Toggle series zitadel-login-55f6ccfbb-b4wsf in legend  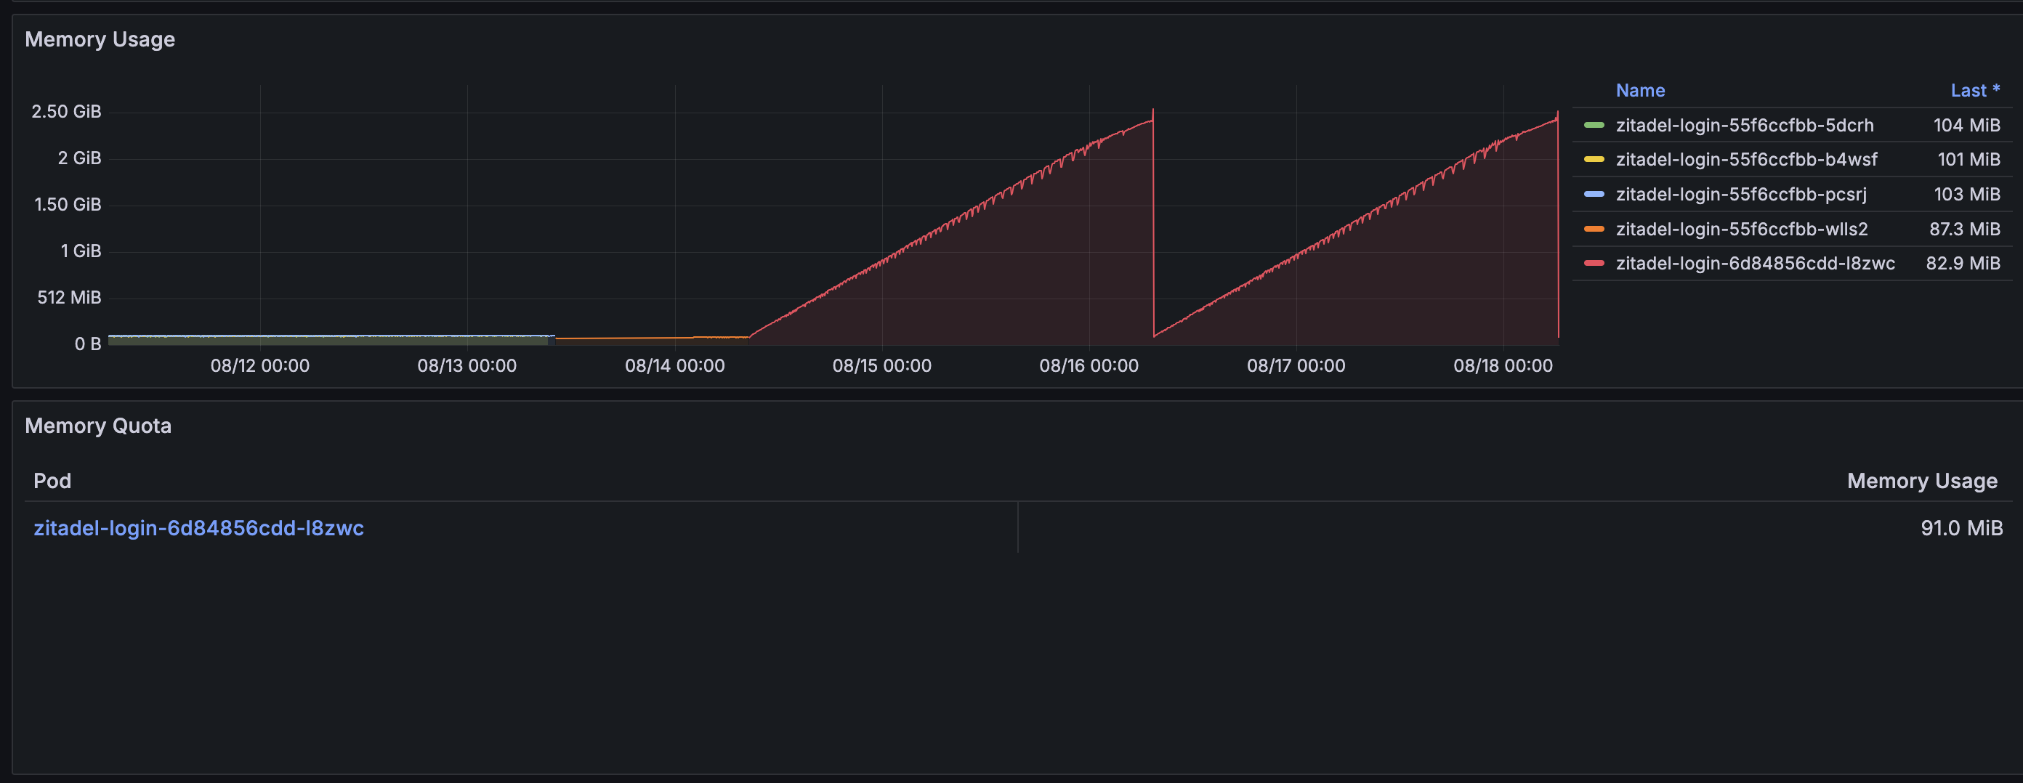coord(1745,159)
